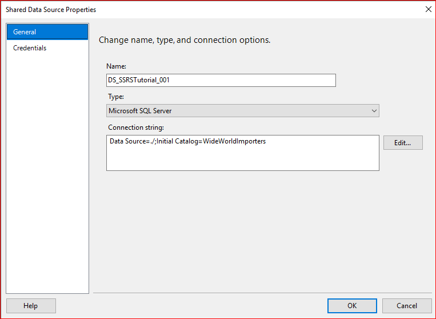Confirm changes with the OK button
Screen dimensions: 436x319
coord(352,306)
